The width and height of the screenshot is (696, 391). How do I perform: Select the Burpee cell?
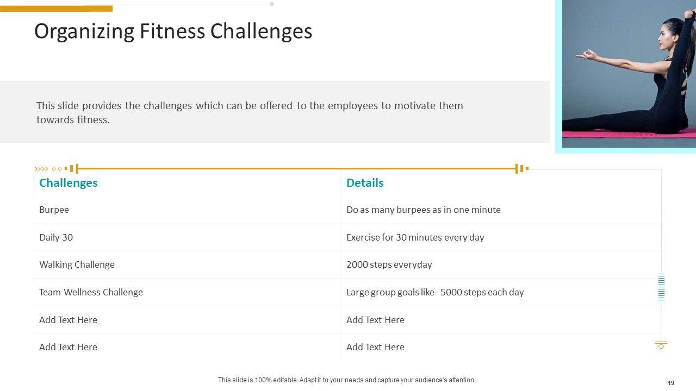[x=54, y=210]
